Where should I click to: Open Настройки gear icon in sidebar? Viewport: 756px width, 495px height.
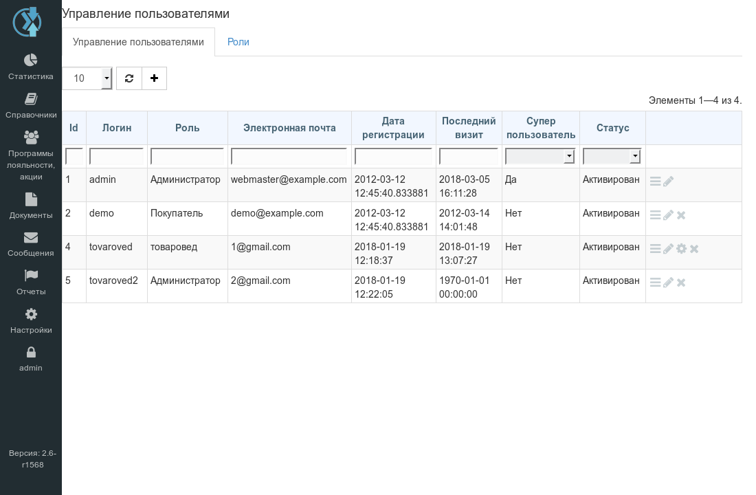point(31,314)
